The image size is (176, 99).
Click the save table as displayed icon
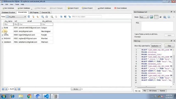42,16
